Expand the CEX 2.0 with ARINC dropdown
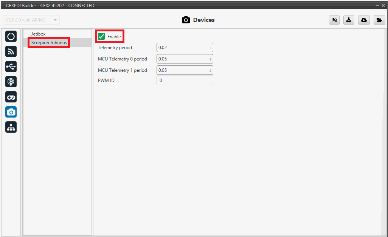The height and width of the screenshot is (237, 388). [31, 20]
